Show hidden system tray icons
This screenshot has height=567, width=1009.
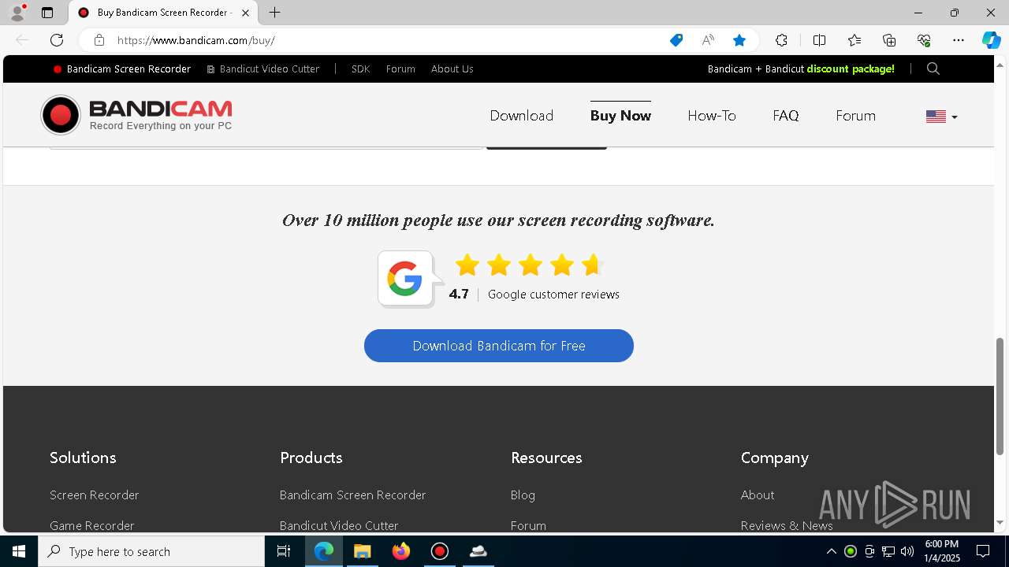pyautogui.click(x=831, y=551)
